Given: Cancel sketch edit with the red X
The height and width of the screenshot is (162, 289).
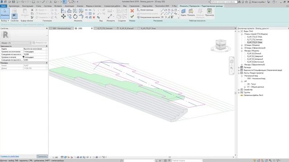Looking at the screenshot, I should coord(132,11).
